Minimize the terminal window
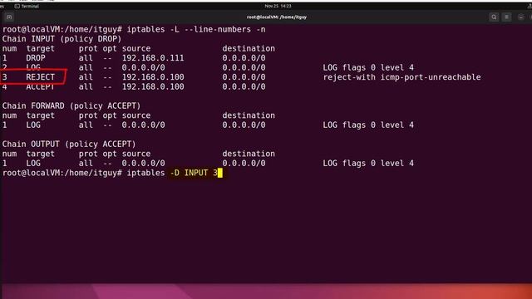The image size is (532, 299). point(521,17)
